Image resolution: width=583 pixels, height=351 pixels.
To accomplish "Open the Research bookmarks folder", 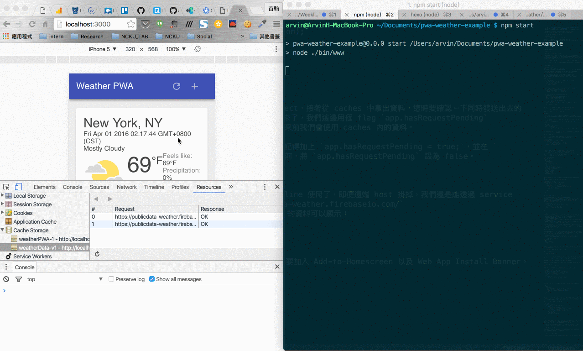I will pos(87,37).
